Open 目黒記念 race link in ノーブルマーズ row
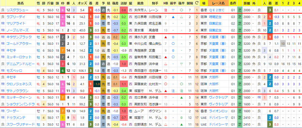The height and width of the screenshot is (128, 302). point(215,30)
